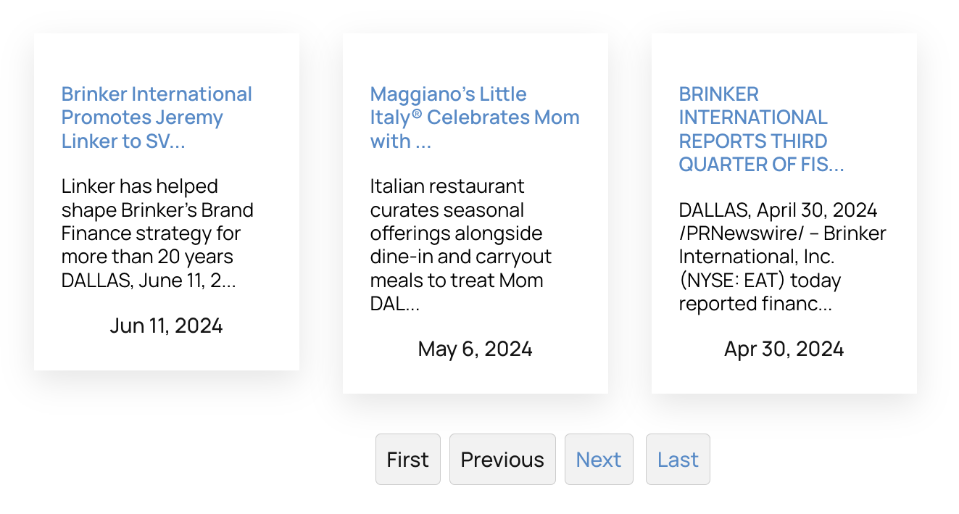Click the Apr 30, 2024 date

coord(784,349)
